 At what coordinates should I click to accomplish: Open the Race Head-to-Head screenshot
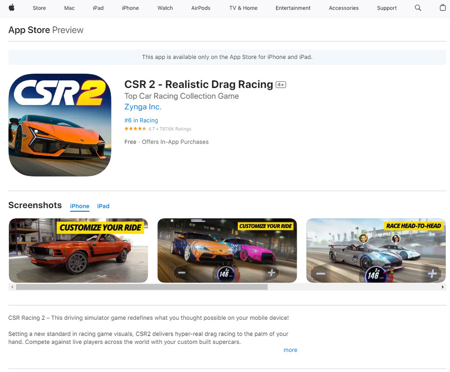point(376,250)
